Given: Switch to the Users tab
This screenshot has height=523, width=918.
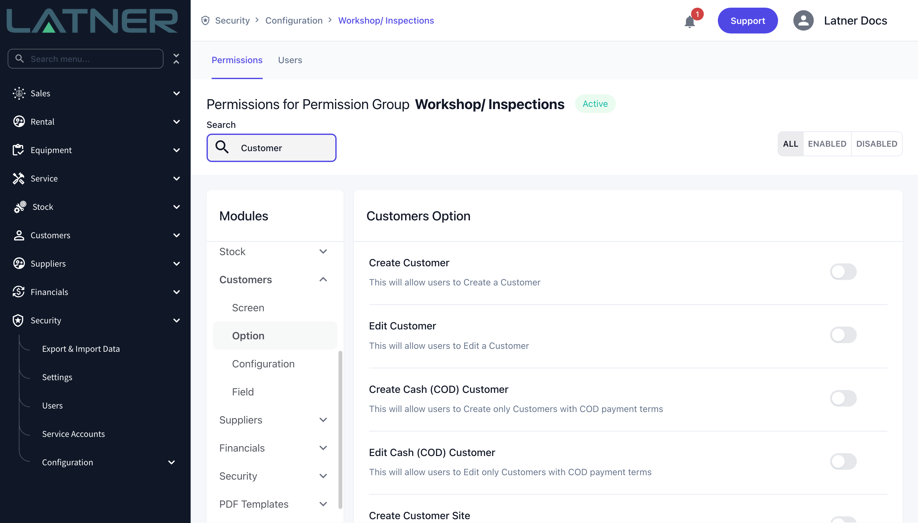Looking at the screenshot, I should tap(290, 60).
